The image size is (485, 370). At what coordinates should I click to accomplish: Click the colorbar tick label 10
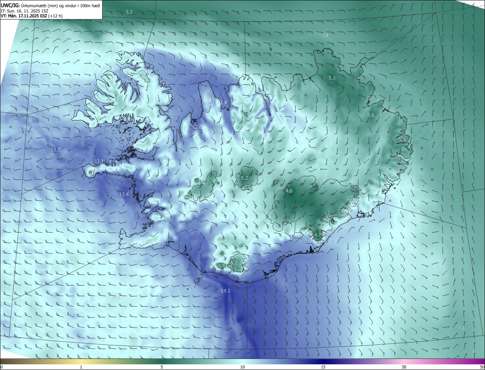tap(242, 367)
